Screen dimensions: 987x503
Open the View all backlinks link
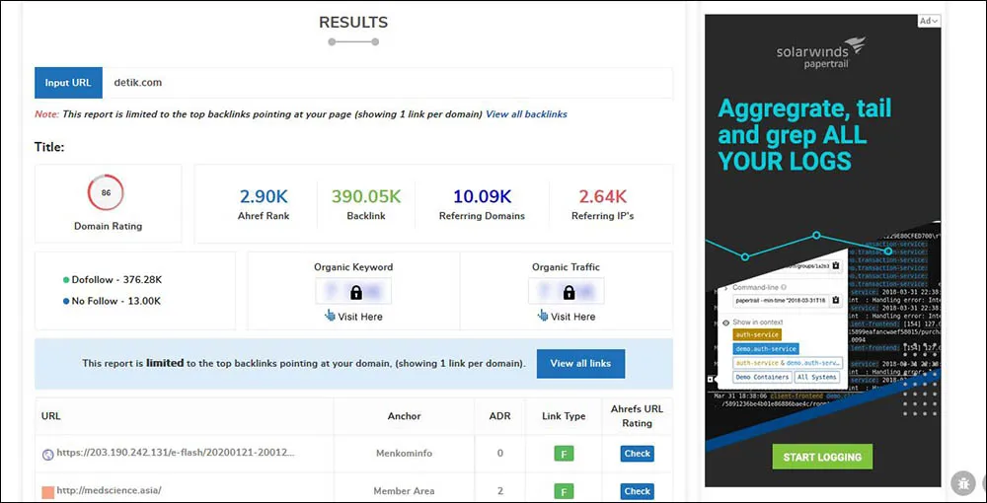point(526,114)
